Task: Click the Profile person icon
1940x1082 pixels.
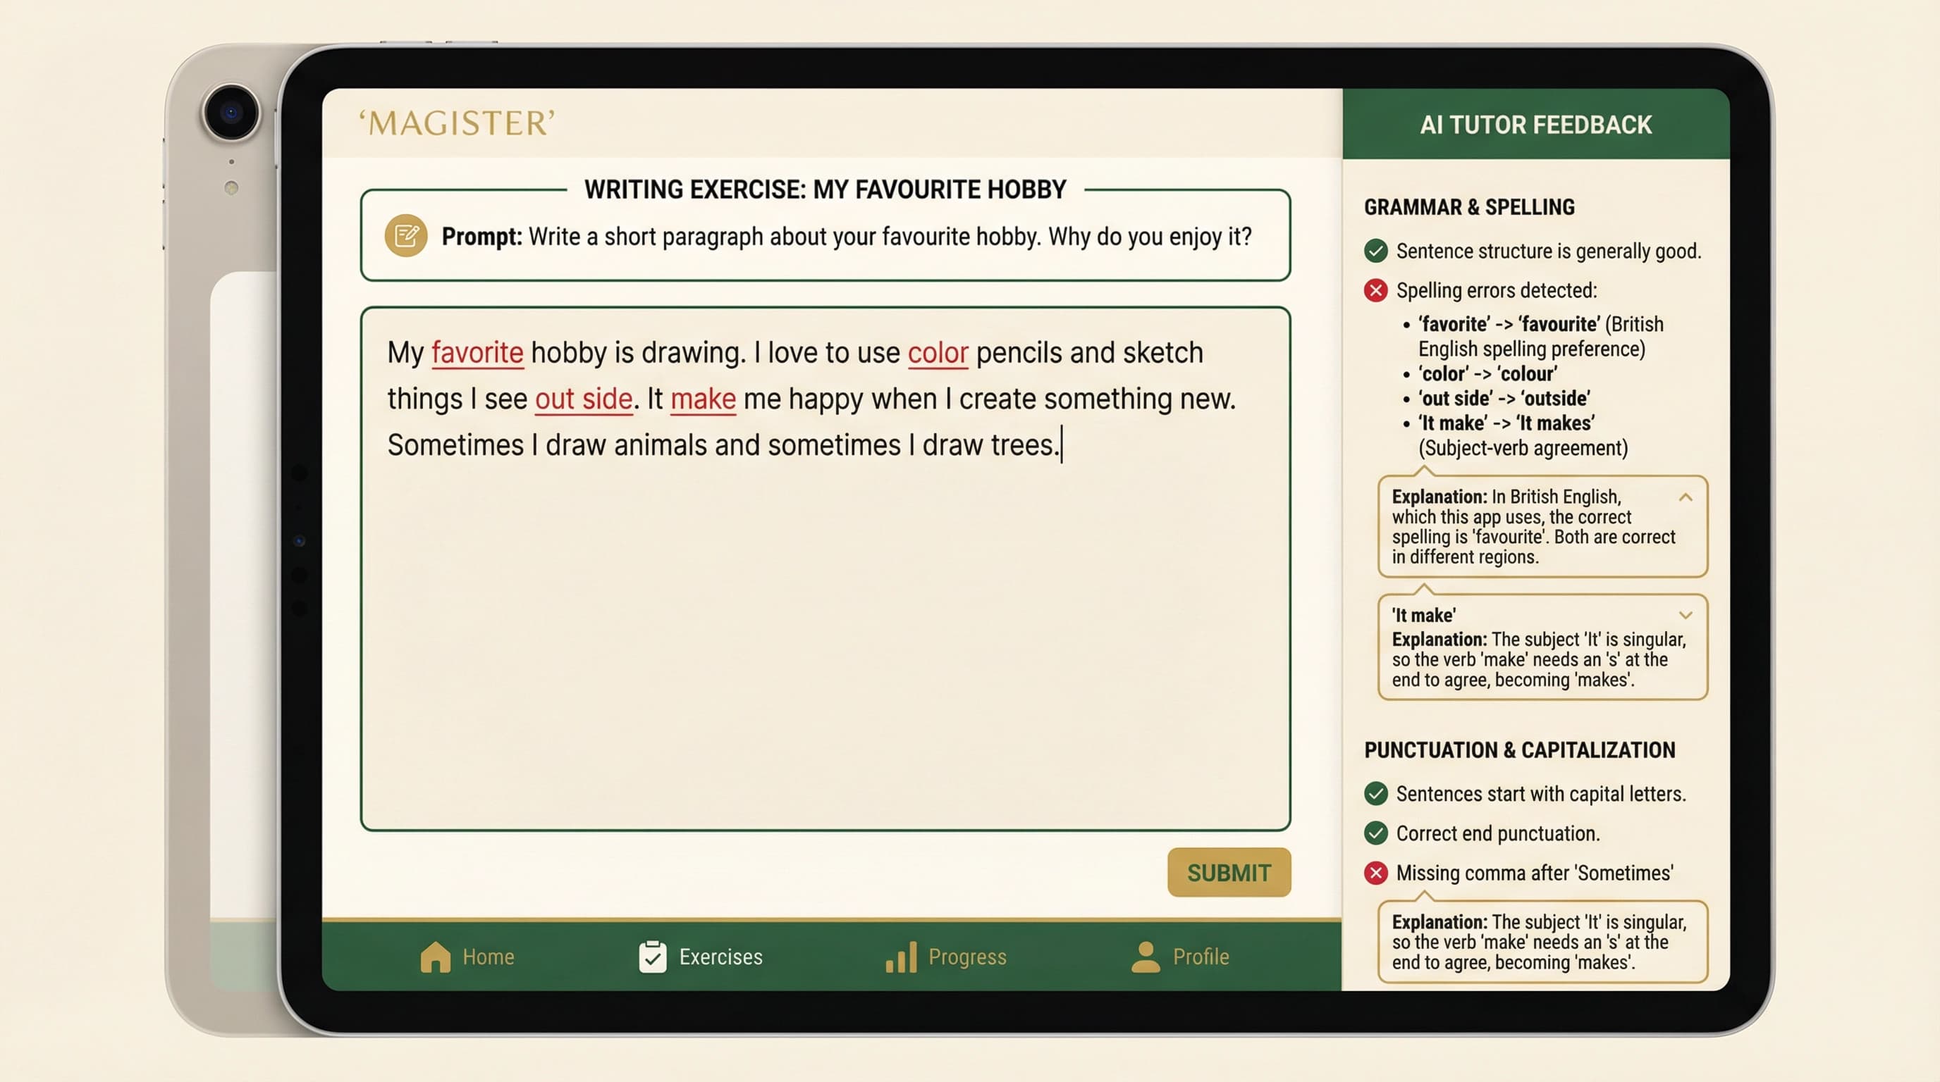Action: pyautogui.click(x=1146, y=957)
